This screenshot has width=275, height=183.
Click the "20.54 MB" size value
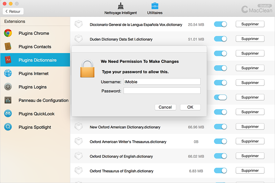(x=196, y=25)
